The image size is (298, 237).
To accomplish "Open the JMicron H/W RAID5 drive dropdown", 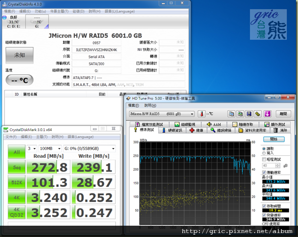I will (x=160, y=114).
